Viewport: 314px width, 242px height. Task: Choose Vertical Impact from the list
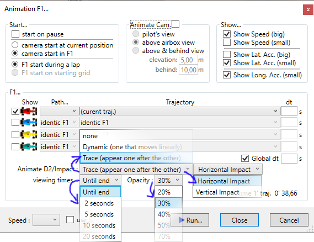[217, 192]
